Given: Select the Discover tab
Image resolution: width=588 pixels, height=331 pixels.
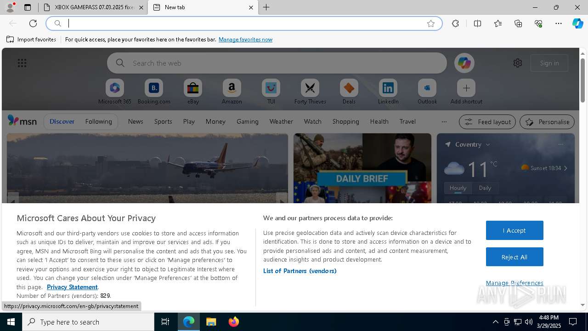Looking at the screenshot, I should pos(62,121).
